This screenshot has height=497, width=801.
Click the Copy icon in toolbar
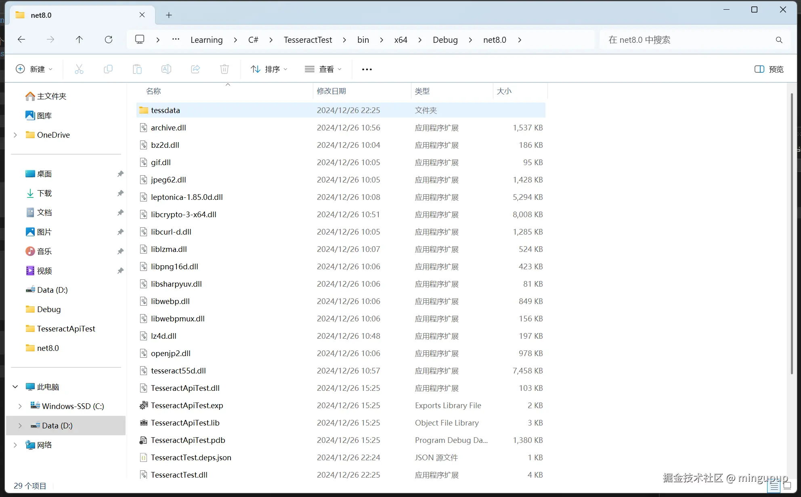108,69
